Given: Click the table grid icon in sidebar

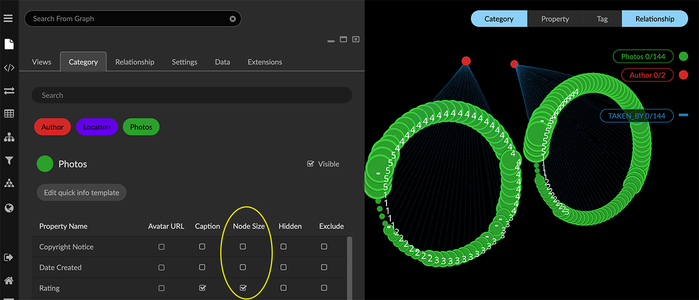Looking at the screenshot, I should point(9,114).
